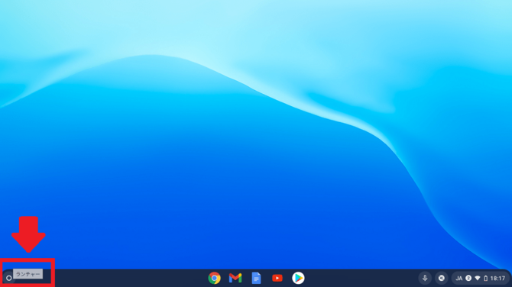Check battery status in the tray
This screenshot has width=512, height=287.
click(485, 278)
